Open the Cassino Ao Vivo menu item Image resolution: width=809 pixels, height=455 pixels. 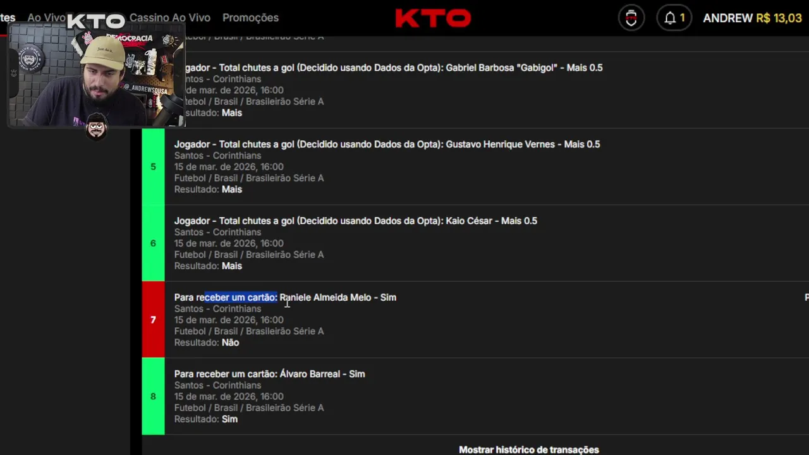point(169,18)
